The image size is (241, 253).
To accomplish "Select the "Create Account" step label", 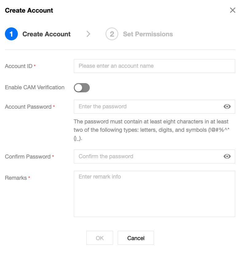I will (46, 34).
